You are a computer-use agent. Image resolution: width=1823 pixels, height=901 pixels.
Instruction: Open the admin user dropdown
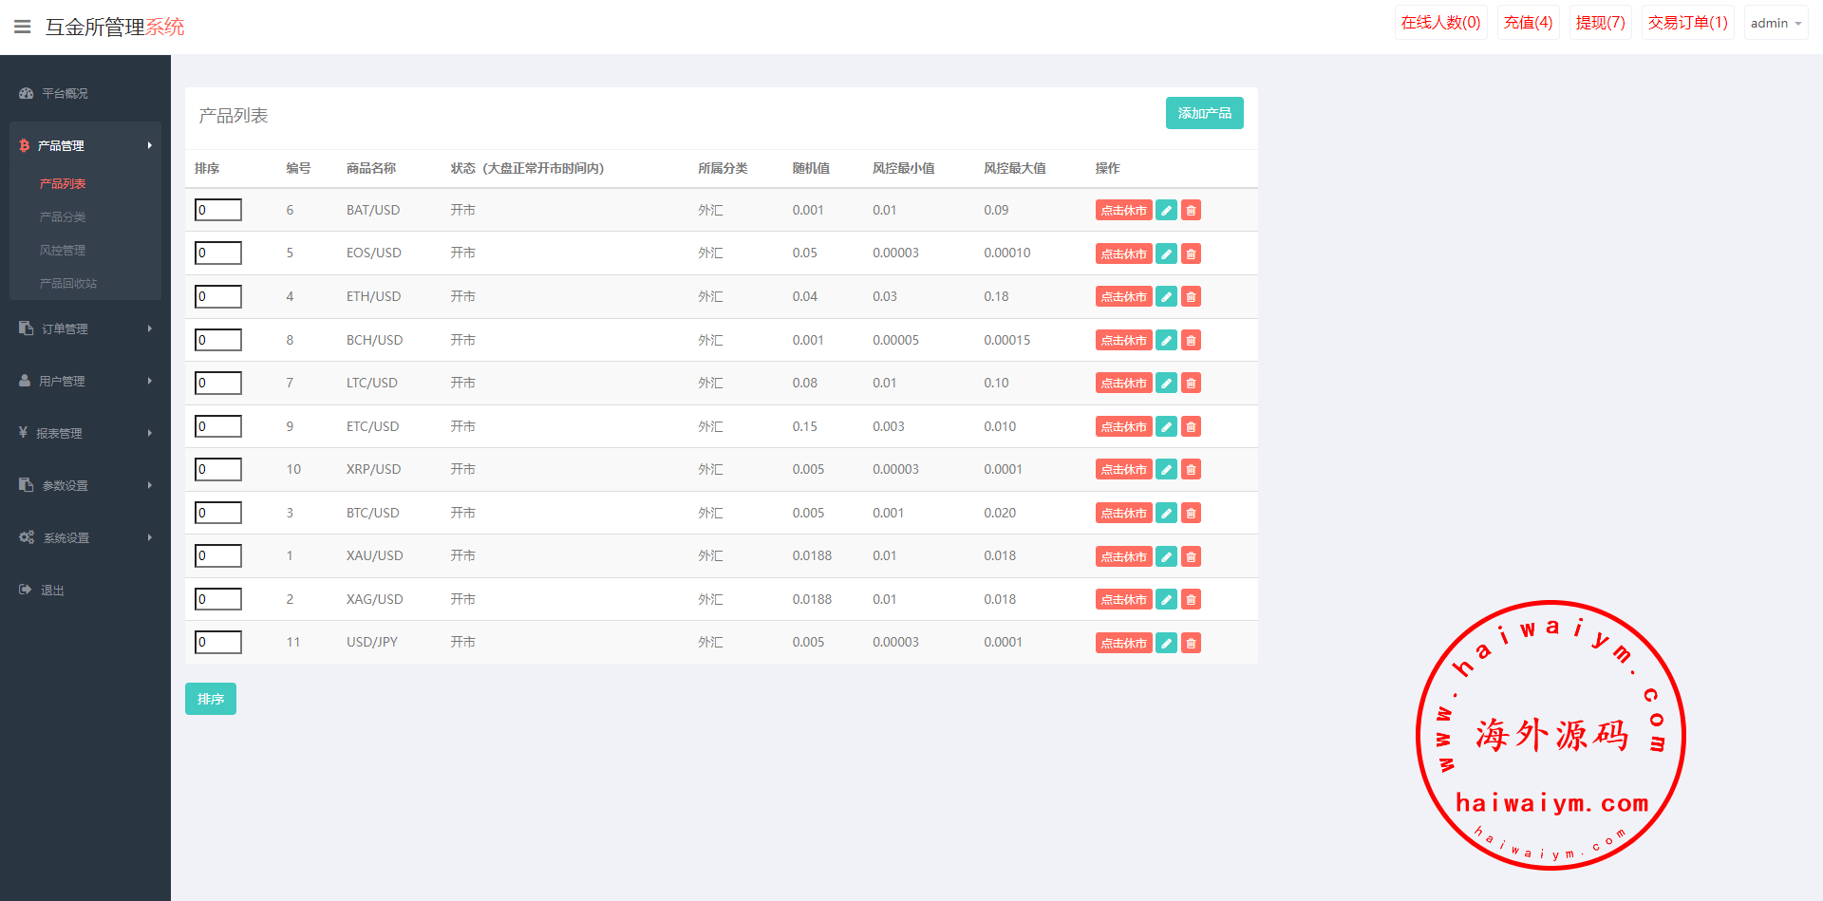[1775, 23]
